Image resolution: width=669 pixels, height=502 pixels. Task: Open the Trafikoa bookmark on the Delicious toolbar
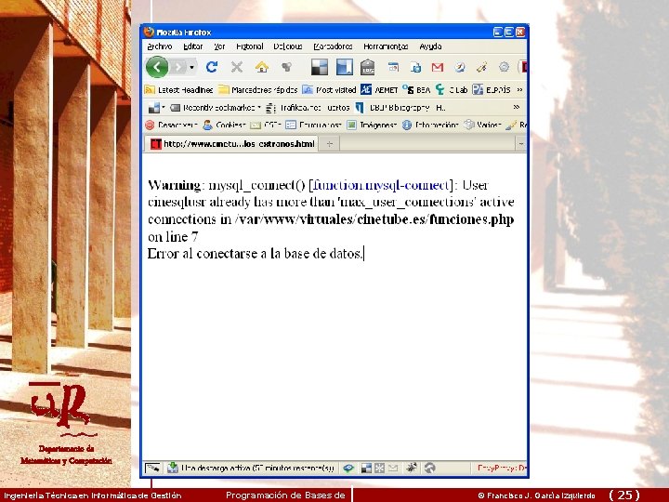pos(308,108)
